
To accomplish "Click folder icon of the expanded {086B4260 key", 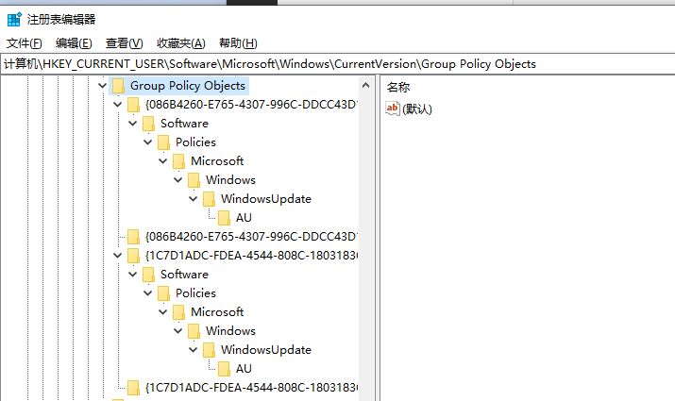I will click(133, 105).
